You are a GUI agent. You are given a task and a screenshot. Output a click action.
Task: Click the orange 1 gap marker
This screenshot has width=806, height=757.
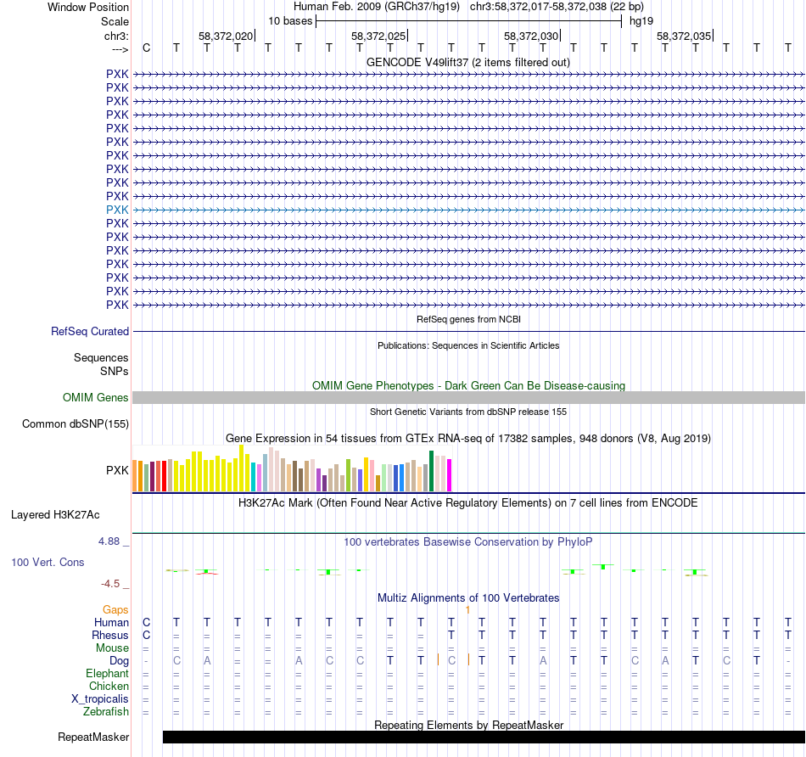467,610
